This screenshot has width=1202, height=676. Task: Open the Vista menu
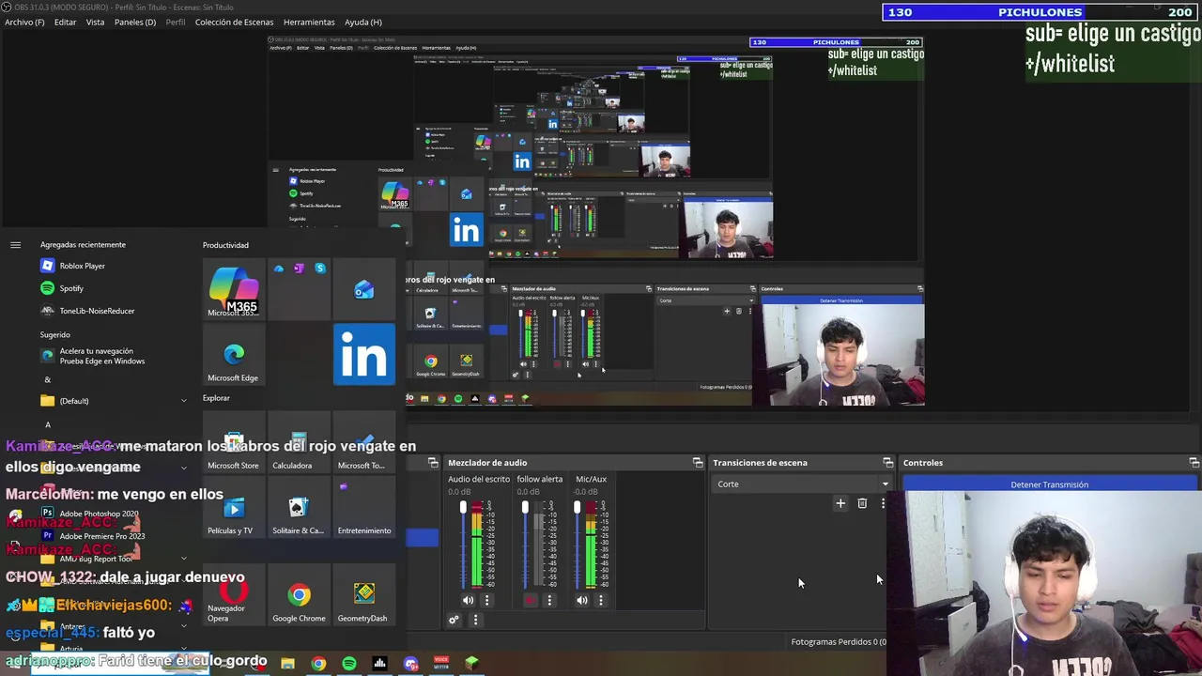coord(95,22)
